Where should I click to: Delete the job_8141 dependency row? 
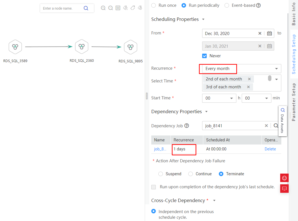(x=270, y=149)
